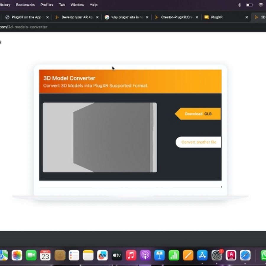Click the 'Convert another file' button
Viewport: 266px width, 266px height.
click(199, 142)
